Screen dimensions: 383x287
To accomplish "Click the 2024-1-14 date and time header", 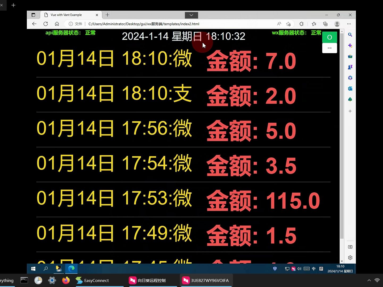I will pos(184,36).
